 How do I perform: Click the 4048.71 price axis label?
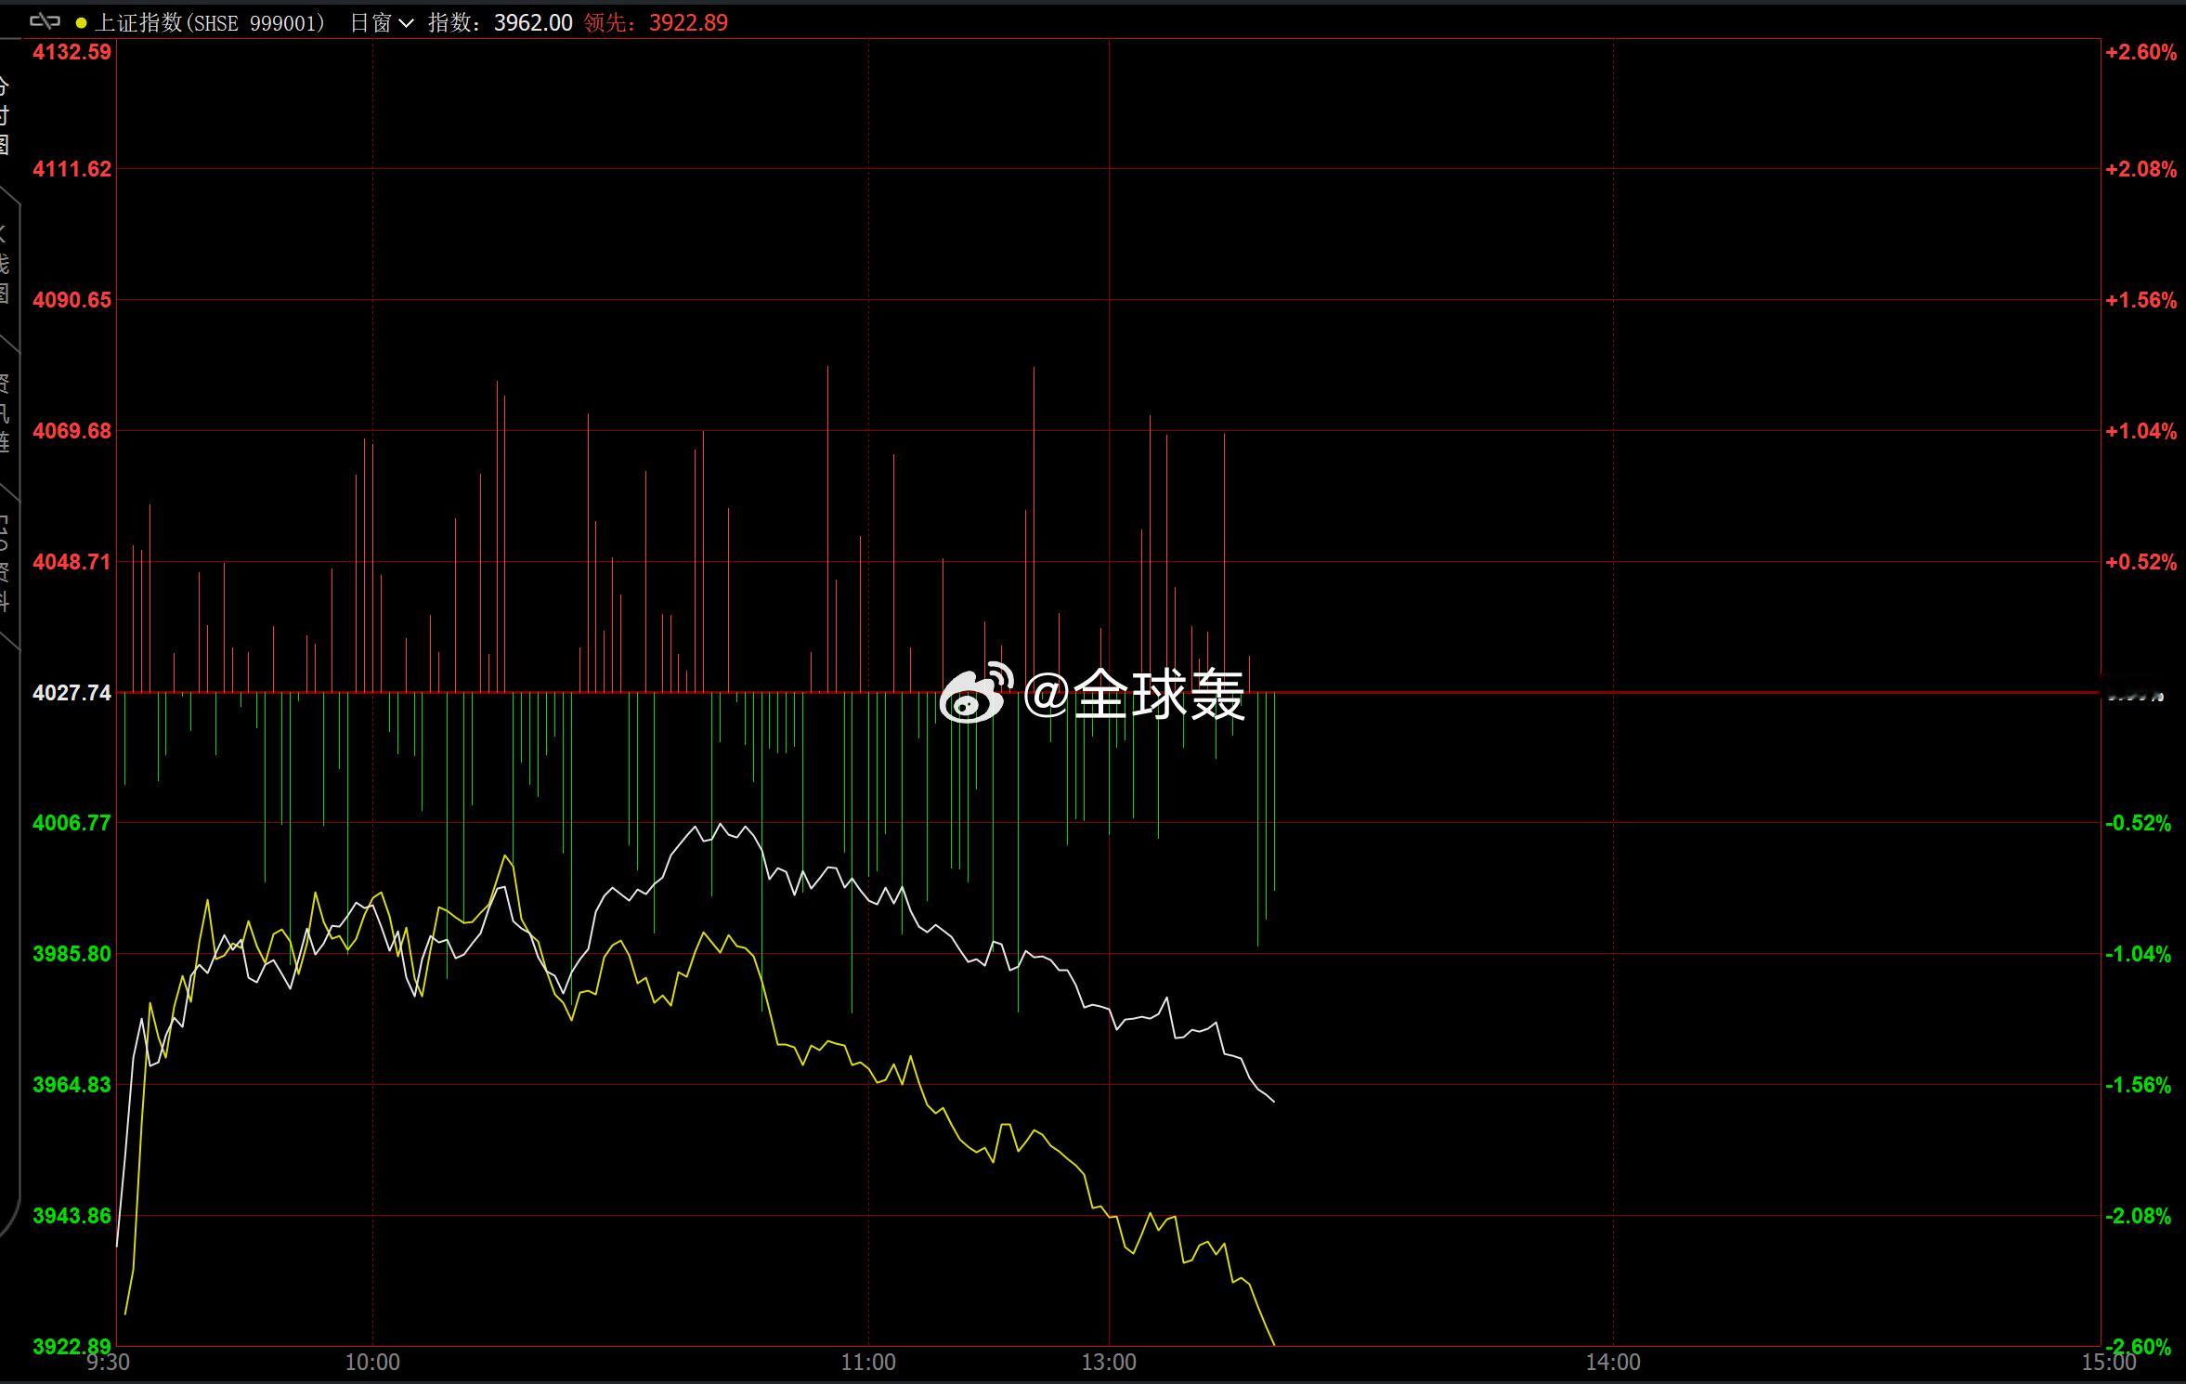72,562
